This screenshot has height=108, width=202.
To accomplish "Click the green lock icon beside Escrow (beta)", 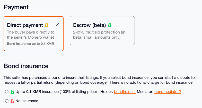I will 110,25.
